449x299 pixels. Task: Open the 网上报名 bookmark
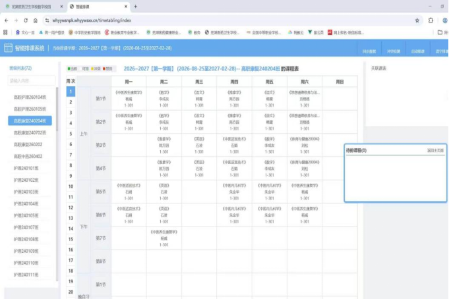point(345,33)
